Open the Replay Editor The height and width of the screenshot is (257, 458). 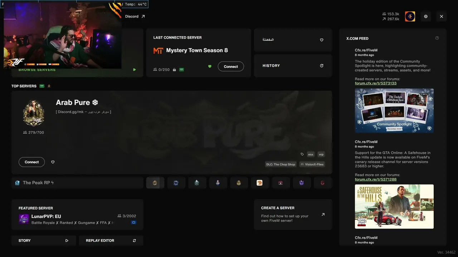(x=111, y=241)
